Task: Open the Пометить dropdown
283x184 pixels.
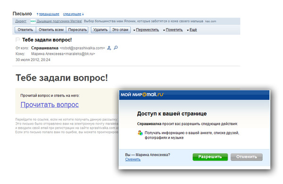Action: [173, 30]
